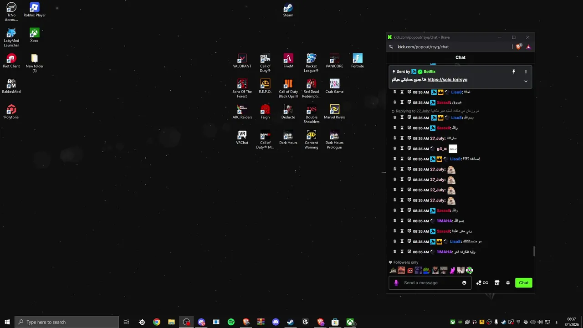Select the Fortnite desktop icon
The height and width of the screenshot is (328, 583).
pyautogui.click(x=358, y=61)
